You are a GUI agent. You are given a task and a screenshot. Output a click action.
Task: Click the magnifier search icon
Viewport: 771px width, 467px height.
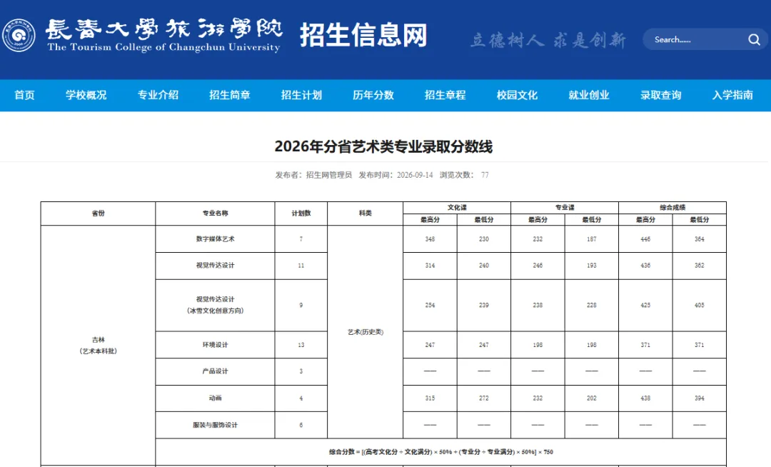point(754,40)
